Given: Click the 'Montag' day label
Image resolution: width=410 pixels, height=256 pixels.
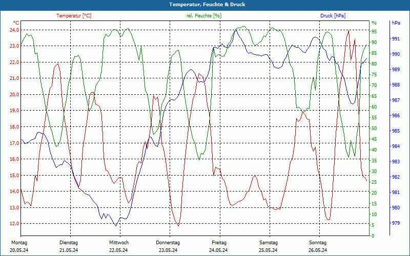Looking at the screenshot, I should click(x=19, y=243).
